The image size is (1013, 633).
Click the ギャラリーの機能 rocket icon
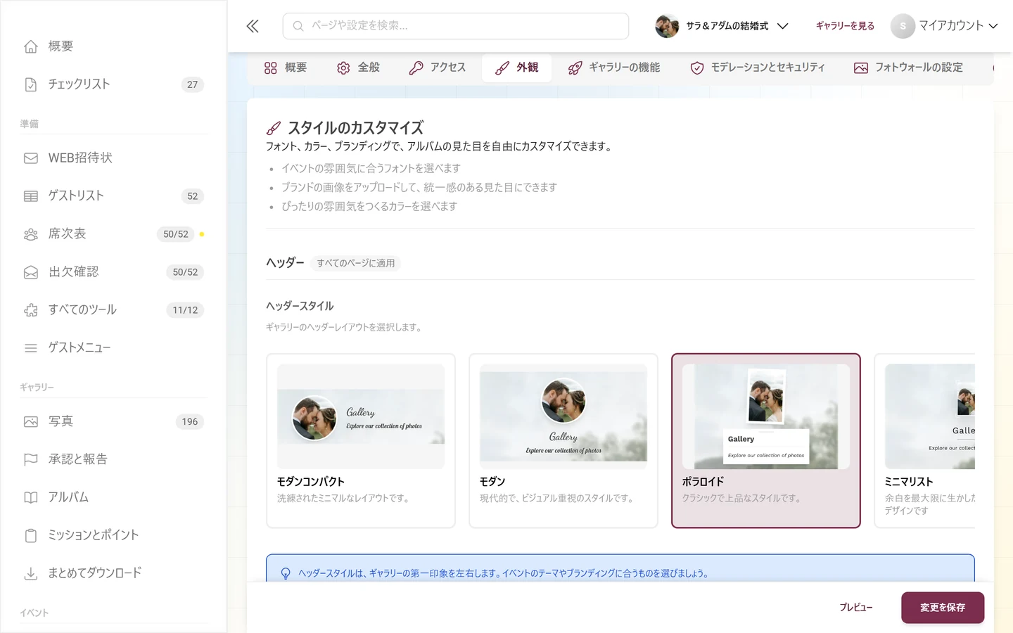click(x=575, y=68)
